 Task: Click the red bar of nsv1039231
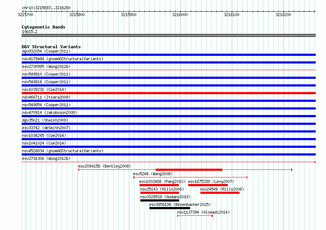click(168, 93)
